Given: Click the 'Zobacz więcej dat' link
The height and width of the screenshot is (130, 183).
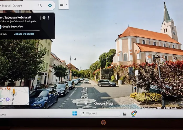Looking at the screenshot, I should (x=24, y=34).
